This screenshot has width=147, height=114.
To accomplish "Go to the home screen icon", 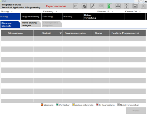I will 84,6.
